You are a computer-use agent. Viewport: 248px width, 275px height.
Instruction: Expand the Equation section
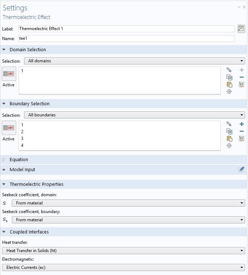[x=4, y=160]
